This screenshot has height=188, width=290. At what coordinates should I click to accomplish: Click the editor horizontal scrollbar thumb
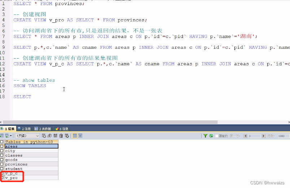coord(110,122)
